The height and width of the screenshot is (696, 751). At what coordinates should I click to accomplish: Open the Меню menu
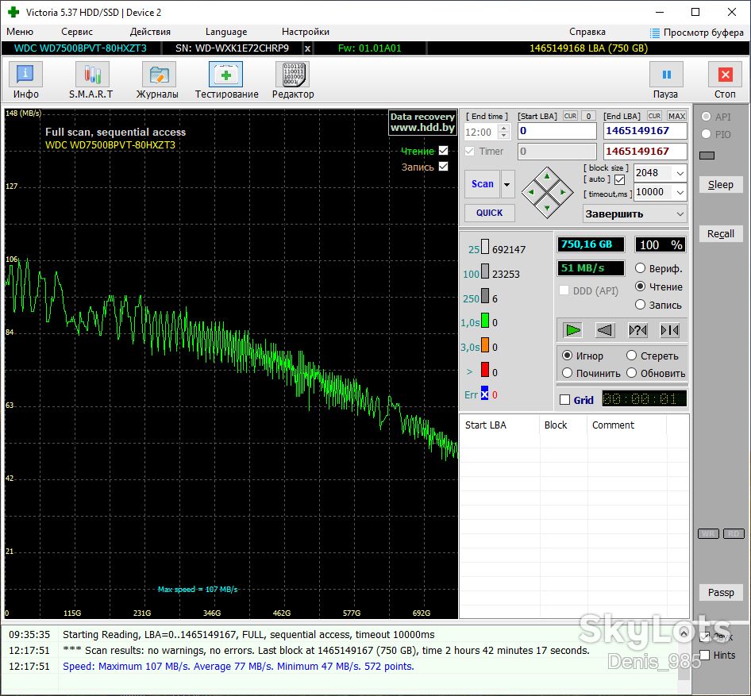click(20, 32)
